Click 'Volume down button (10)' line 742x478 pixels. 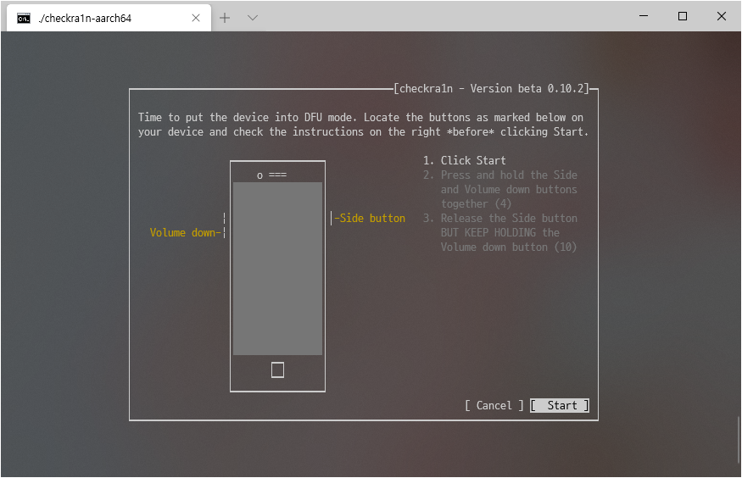click(x=509, y=247)
